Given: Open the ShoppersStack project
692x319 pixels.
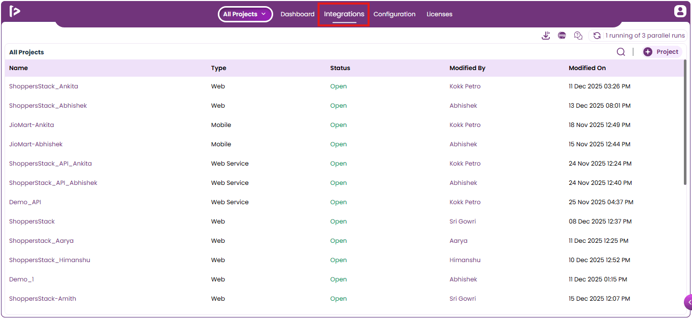Looking at the screenshot, I should [32, 221].
